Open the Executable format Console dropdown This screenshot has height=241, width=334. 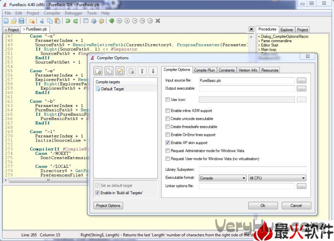[223, 178]
